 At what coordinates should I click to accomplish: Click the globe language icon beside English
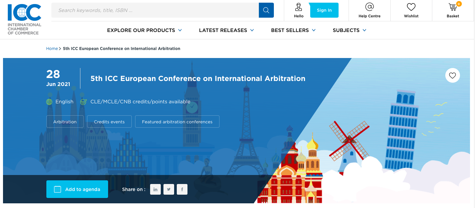[x=49, y=102]
